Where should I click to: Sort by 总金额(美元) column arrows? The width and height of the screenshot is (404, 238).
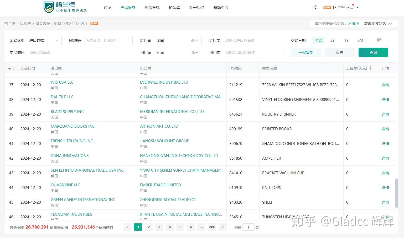pyautogui.click(x=370, y=68)
